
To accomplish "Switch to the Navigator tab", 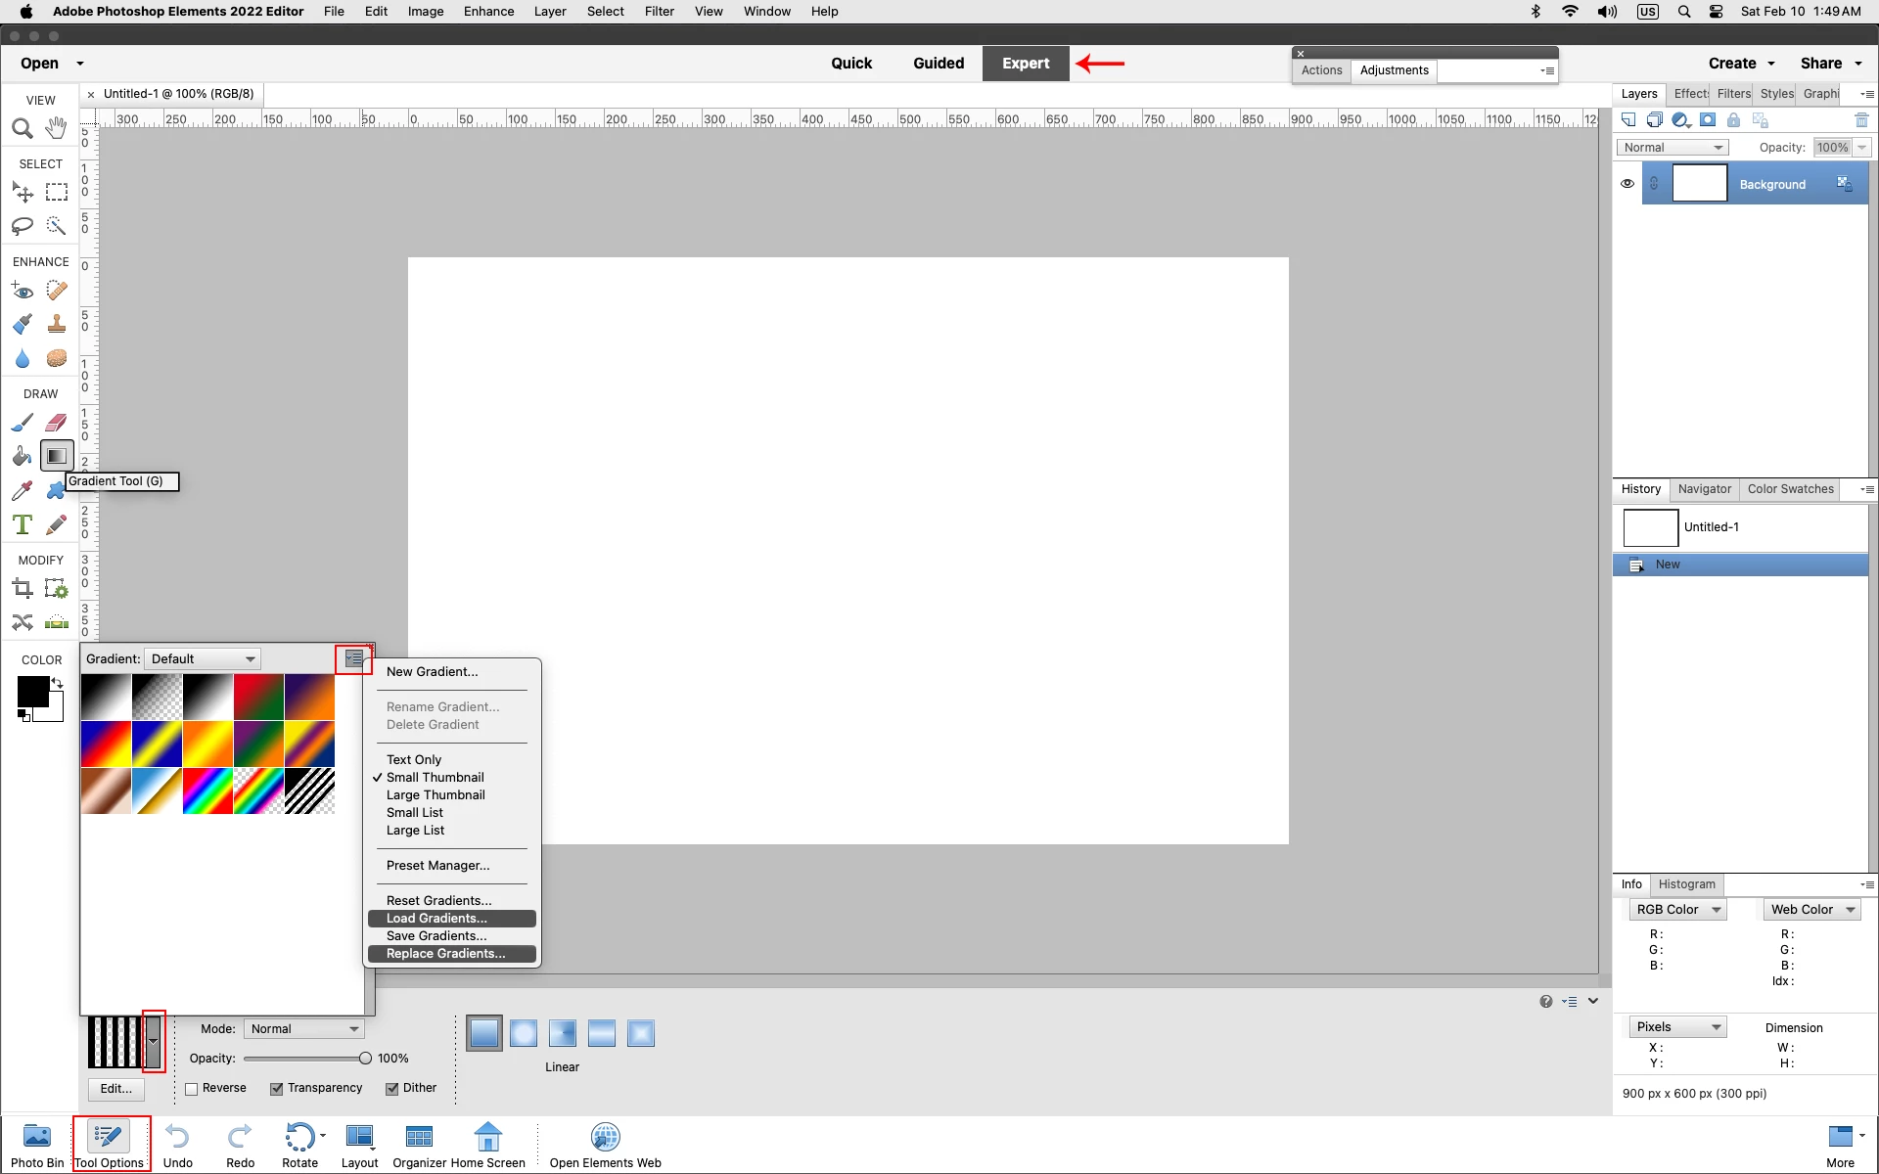I will click(x=1704, y=489).
